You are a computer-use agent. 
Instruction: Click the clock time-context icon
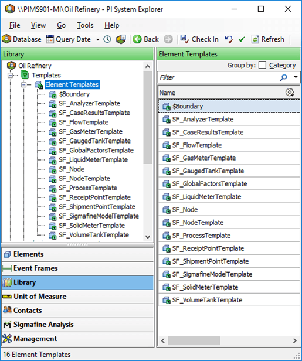pyautogui.click(x=107, y=39)
